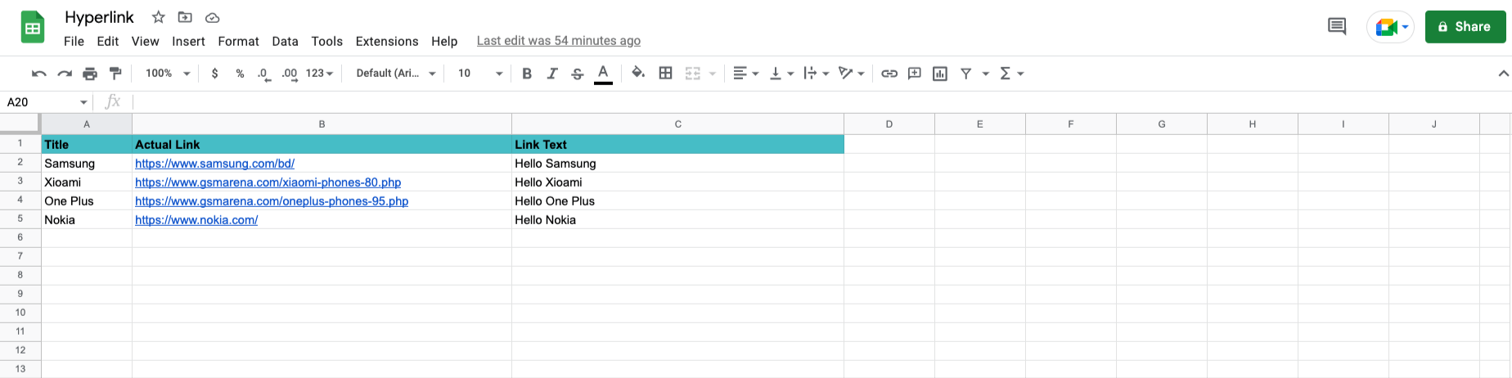Open text wrapping dropdown
Screen dimensions: 1512x378
[x=817, y=74]
